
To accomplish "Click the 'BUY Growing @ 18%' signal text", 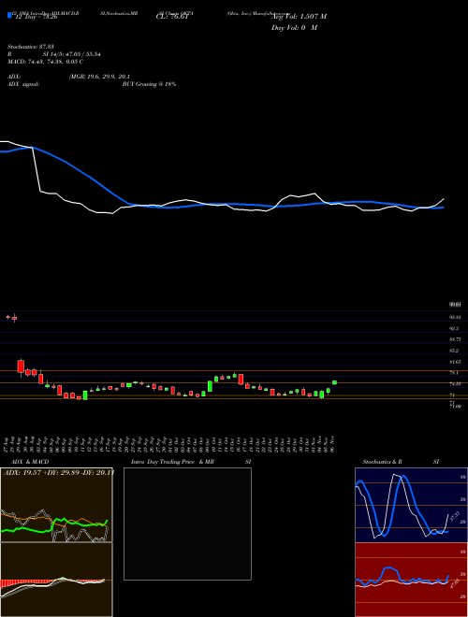I will [x=149, y=84].
